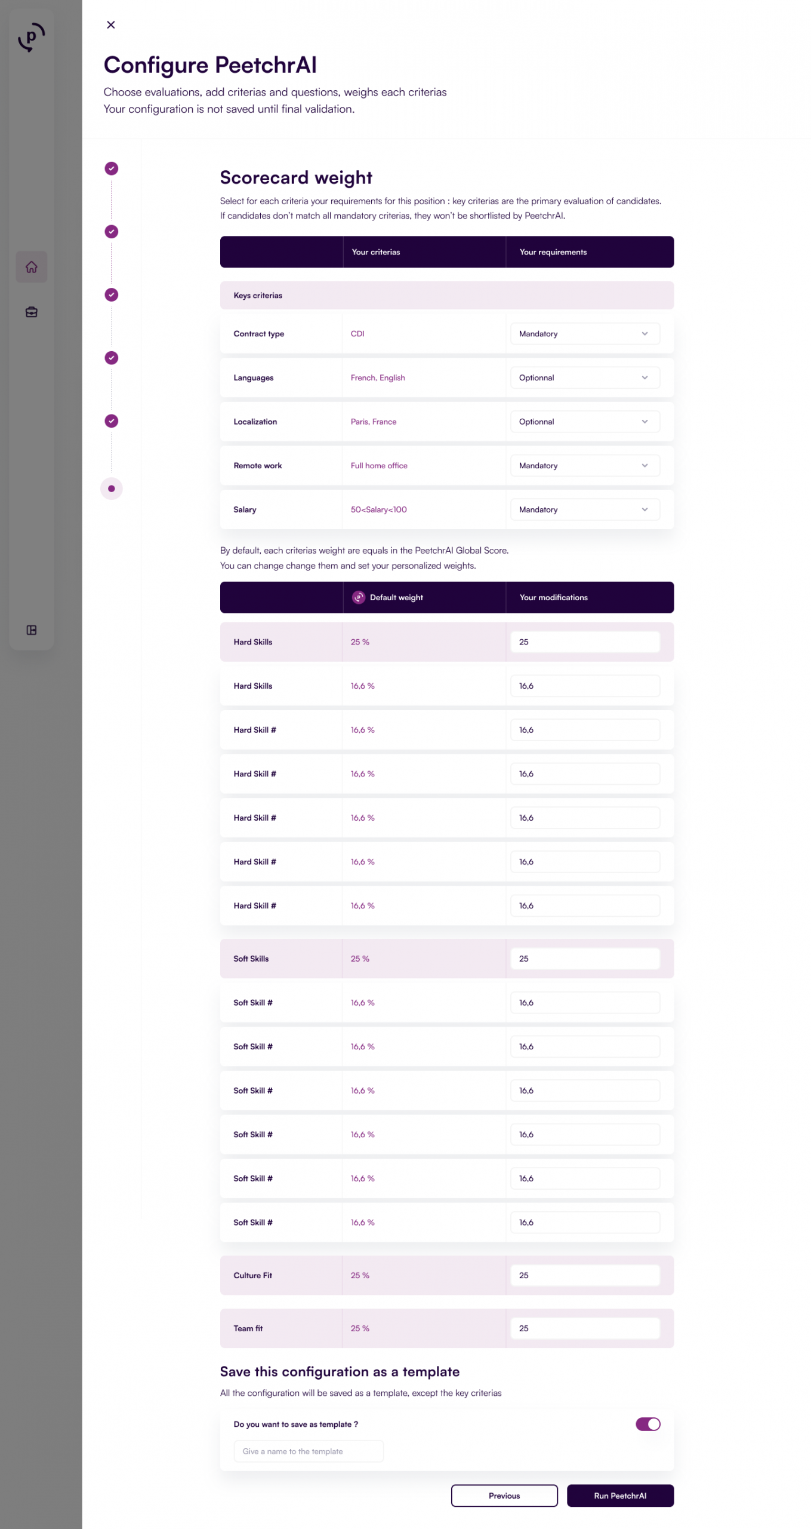Go to the third completed step checkmark
Image resolution: width=811 pixels, height=1529 pixels.
[x=112, y=294]
